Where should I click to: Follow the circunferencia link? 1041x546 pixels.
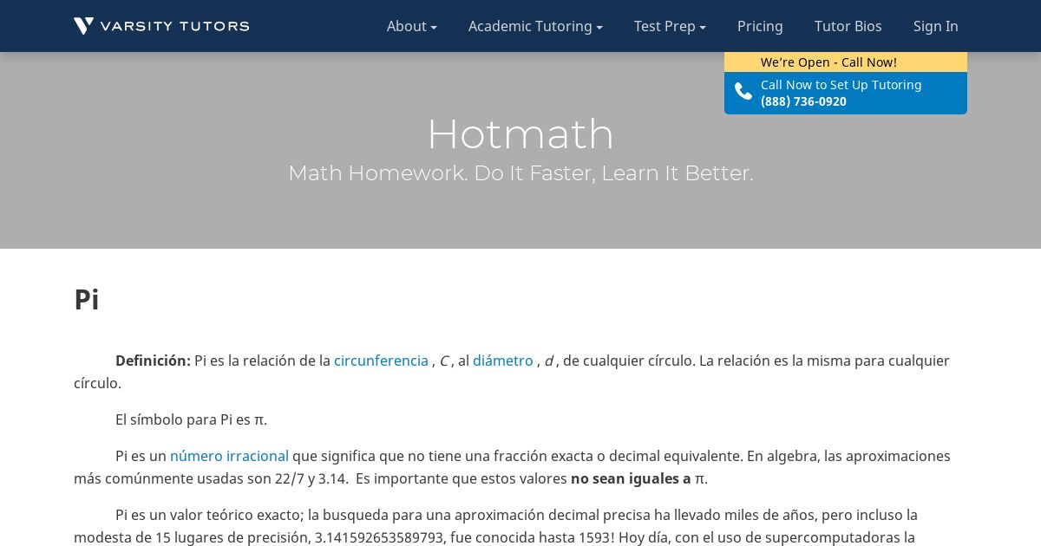pos(381,361)
